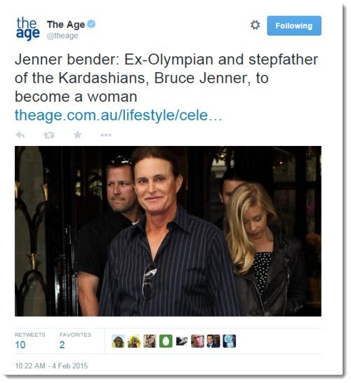The height and width of the screenshot is (383, 351).
Task: Open the more options ellipsis
Action: (106, 135)
